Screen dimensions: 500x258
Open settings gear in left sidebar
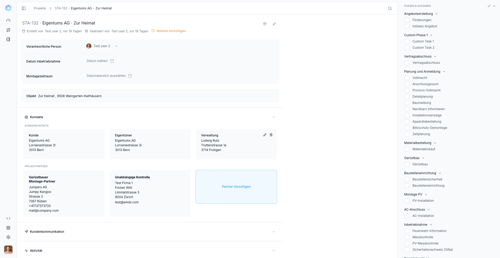coord(8,237)
